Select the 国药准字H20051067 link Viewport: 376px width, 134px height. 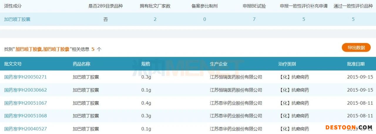[25, 103]
